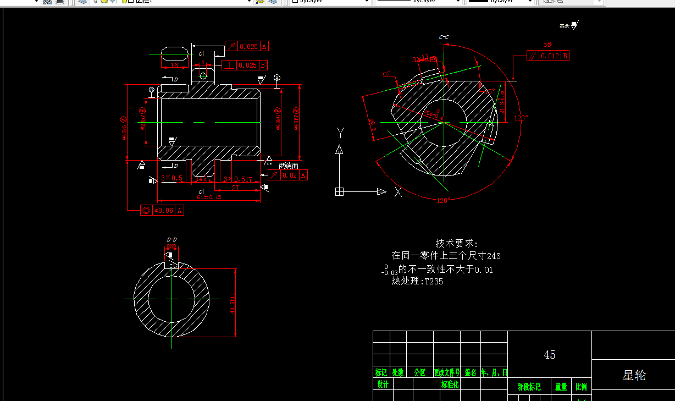Select the 分区 title block cell

pos(419,372)
